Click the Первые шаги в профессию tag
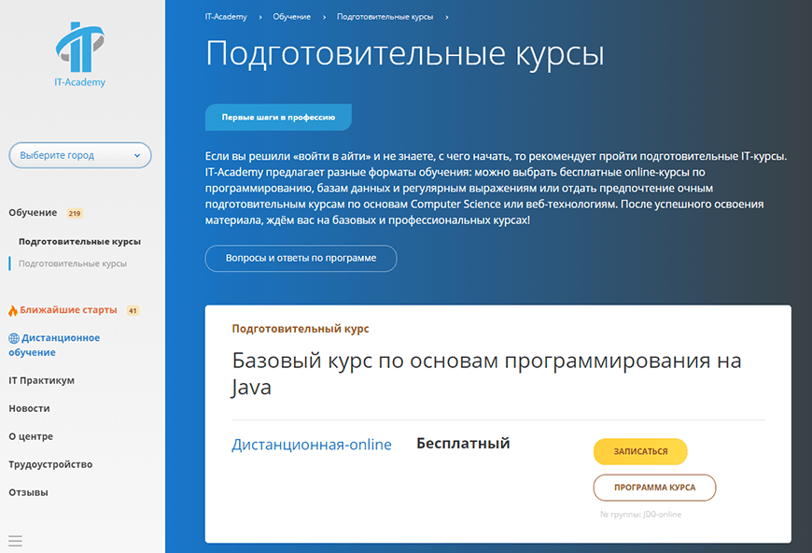812x553 pixels. click(x=278, y=118)
